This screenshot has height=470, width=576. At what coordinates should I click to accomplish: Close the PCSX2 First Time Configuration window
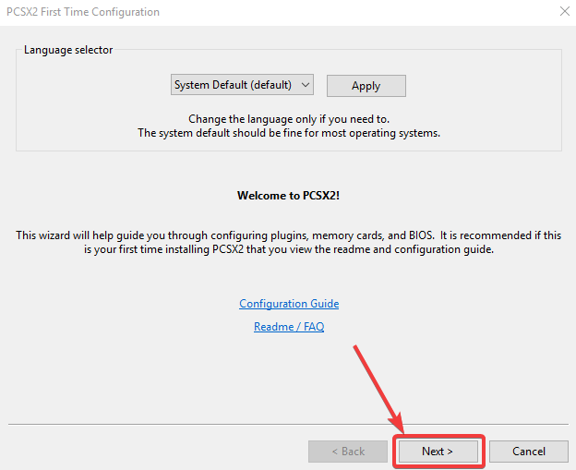pos(565,11)
